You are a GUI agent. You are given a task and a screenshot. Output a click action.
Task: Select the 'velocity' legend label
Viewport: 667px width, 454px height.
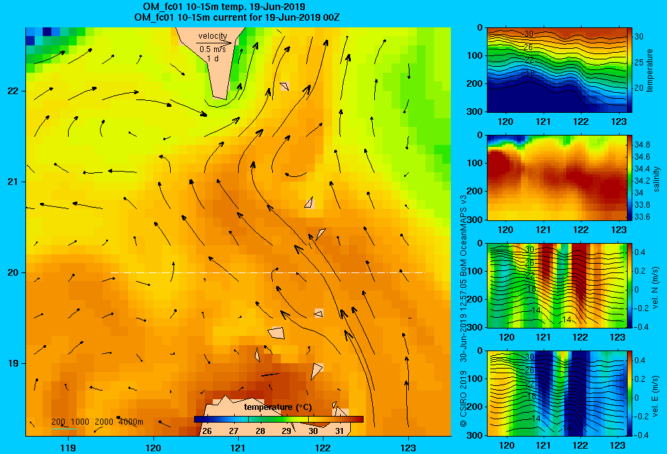click(213, 36)
